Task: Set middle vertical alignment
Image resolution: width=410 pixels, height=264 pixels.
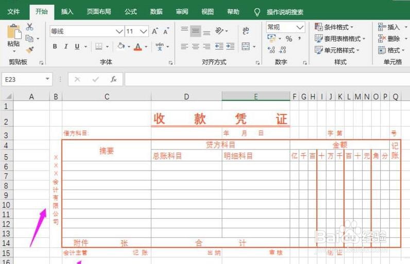Action: click(196, 31)
